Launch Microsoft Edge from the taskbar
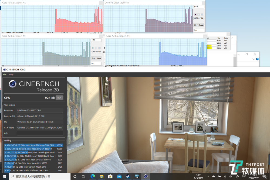Screen dimensions: 270x180 93,176
